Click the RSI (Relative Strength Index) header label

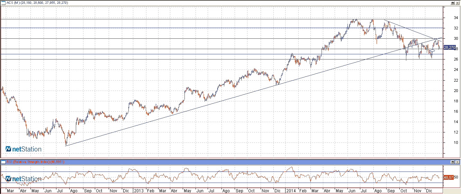tap(28, 162)
